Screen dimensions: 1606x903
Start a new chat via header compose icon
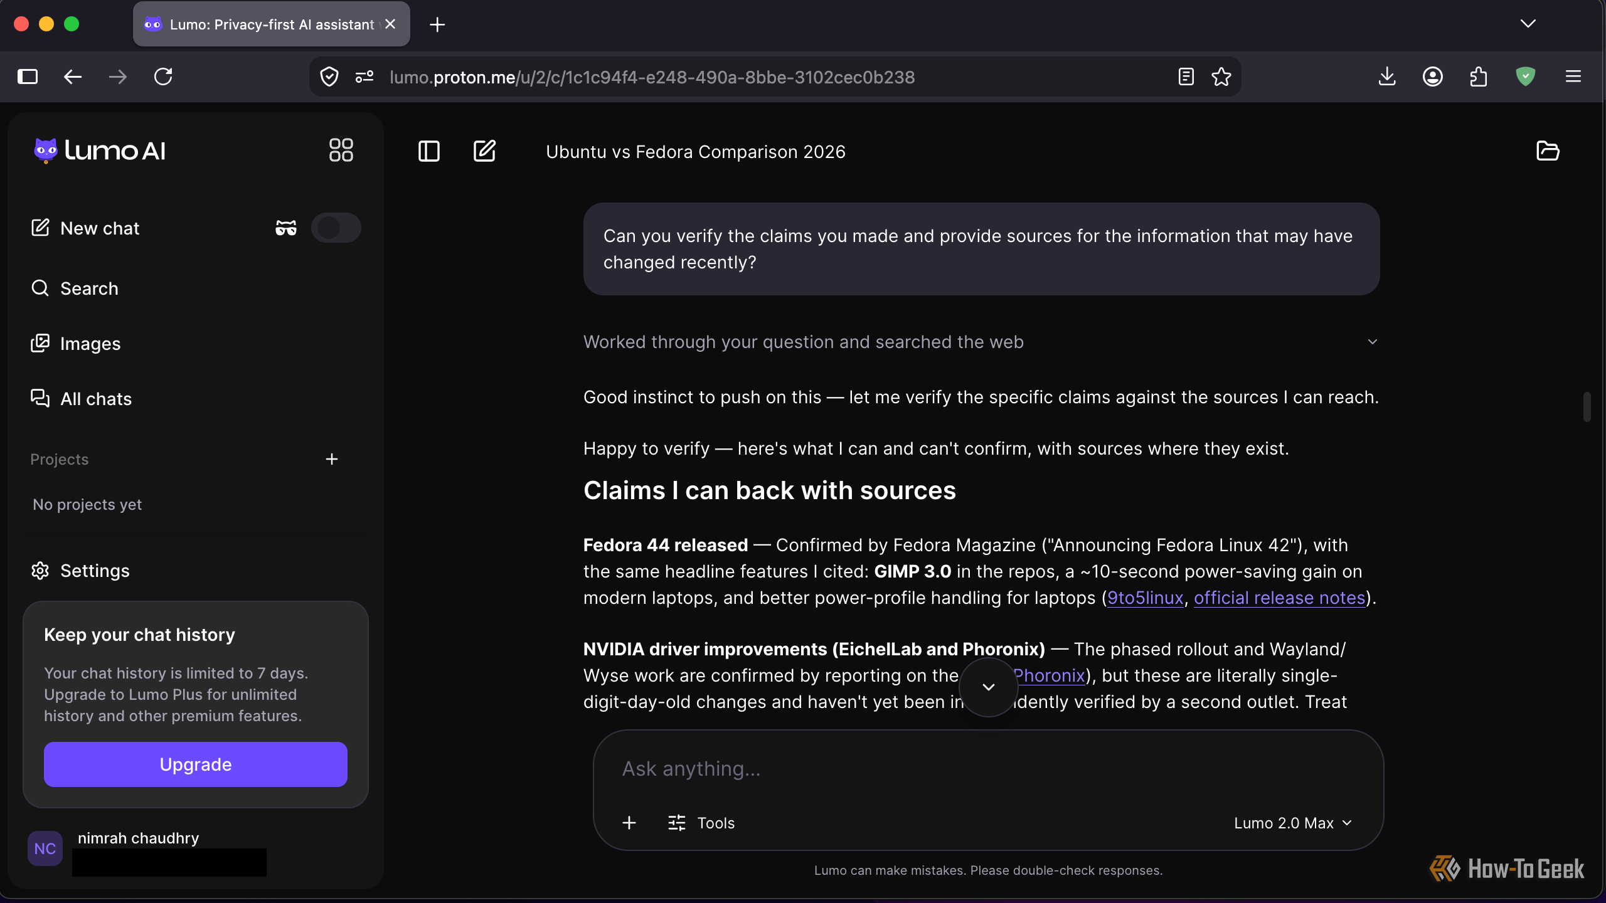click(x=484, y=151)
